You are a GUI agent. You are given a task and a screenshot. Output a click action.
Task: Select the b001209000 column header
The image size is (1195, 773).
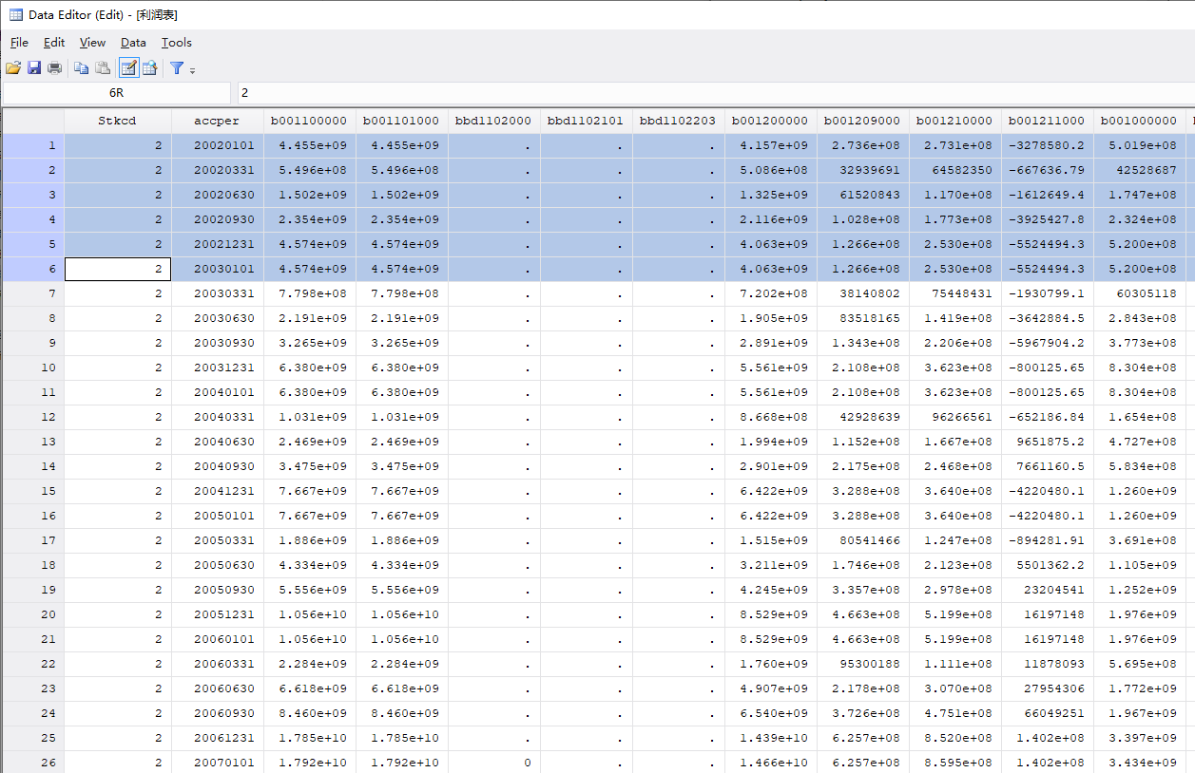pos(862,121)
